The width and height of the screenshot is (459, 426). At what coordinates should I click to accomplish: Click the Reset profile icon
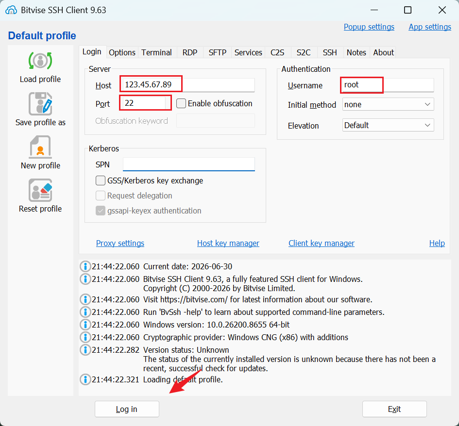point(40,190)
